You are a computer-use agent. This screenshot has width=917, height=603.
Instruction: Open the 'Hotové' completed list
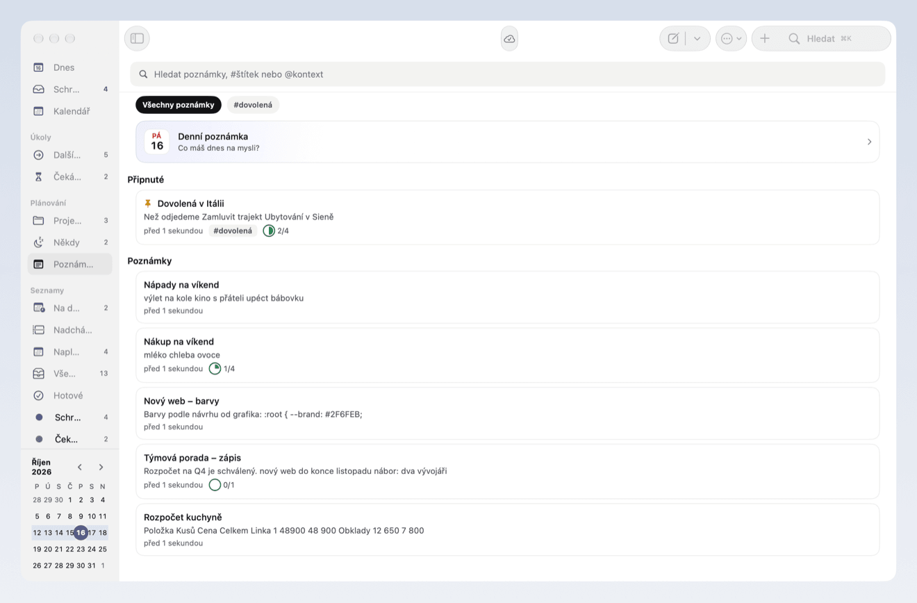tap(69, 395)
